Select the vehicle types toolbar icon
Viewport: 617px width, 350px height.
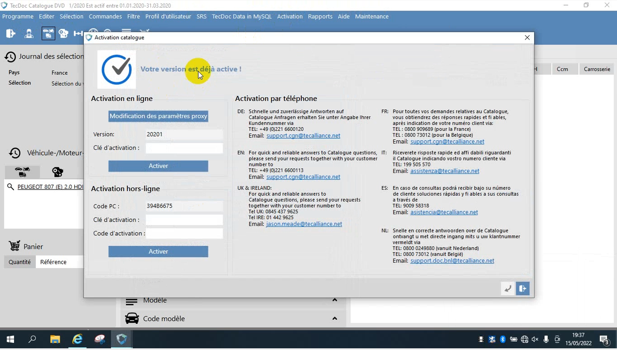(x=48, y=33)
